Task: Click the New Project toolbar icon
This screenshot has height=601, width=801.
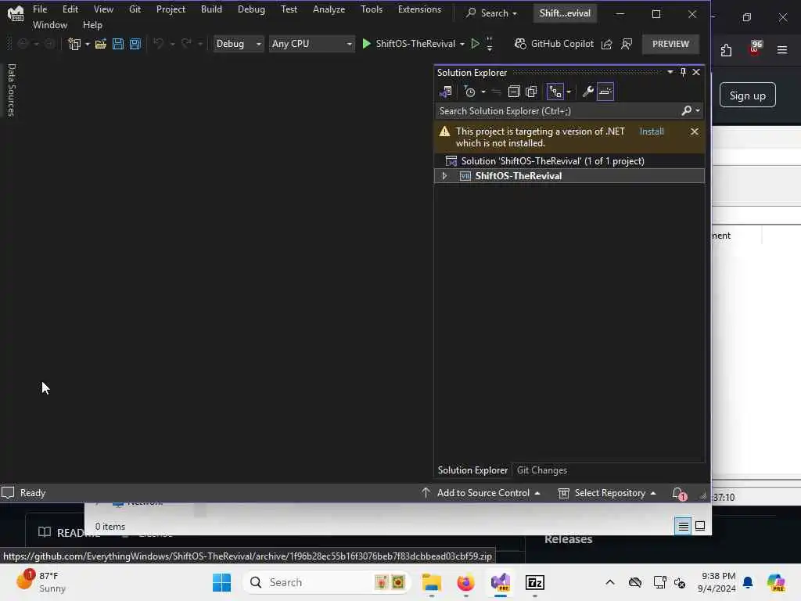Action: point(74,44)
